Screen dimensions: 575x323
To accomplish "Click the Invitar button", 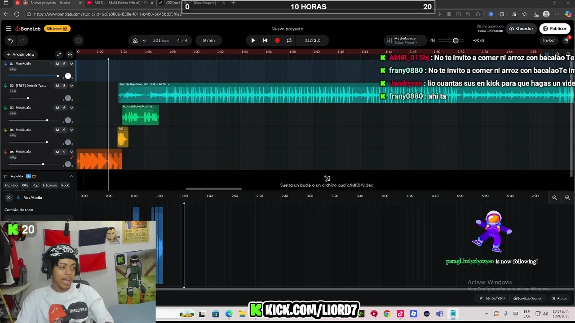I will point(549,40).
